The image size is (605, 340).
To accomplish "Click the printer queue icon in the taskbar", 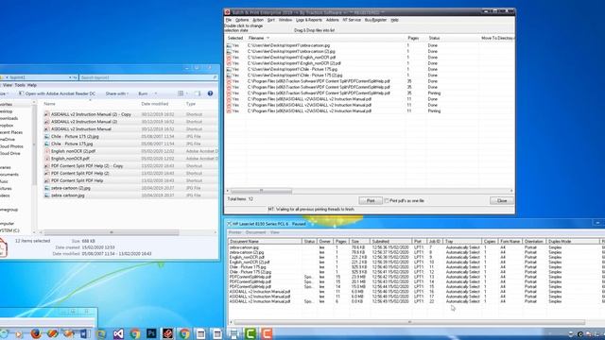I will tap(233, 333).
